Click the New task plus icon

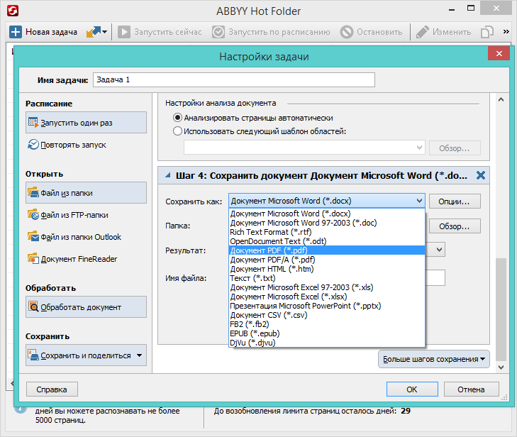pos(16,32)
